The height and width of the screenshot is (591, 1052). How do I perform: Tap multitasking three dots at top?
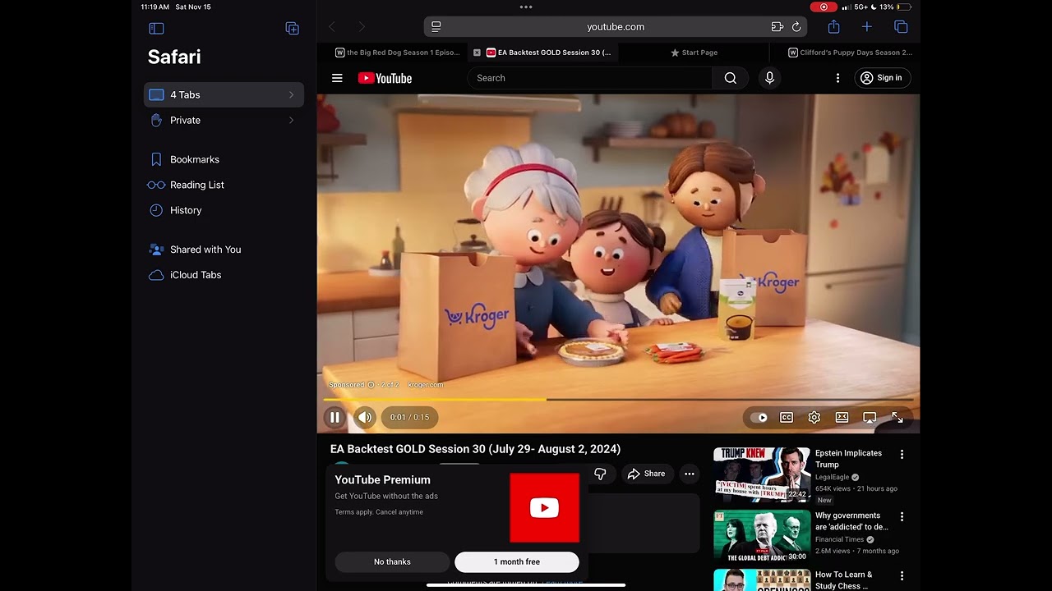pyautogui.click(x=526, y=7)
